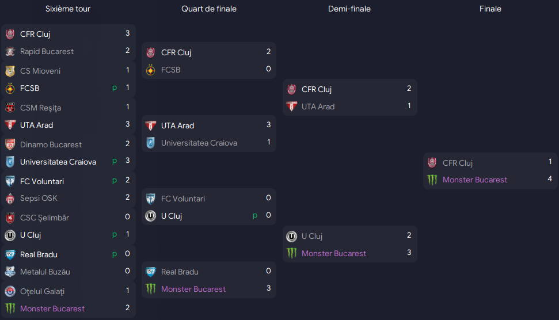Open CFR Cluj team in Demi-finale
The width and height of the screenshot is (559, 320).
coord(317,89)
